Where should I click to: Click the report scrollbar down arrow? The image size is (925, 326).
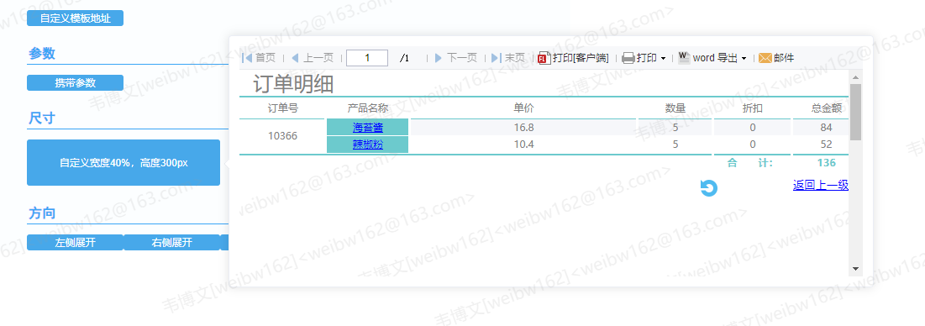[855, 268]
